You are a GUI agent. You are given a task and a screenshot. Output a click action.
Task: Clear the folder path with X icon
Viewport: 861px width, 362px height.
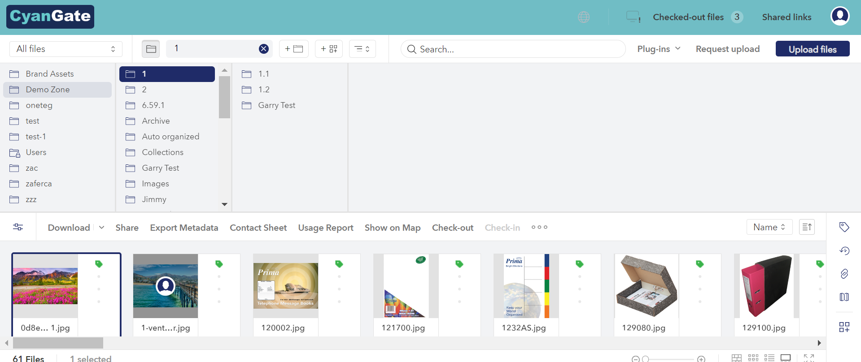(264, 49)
